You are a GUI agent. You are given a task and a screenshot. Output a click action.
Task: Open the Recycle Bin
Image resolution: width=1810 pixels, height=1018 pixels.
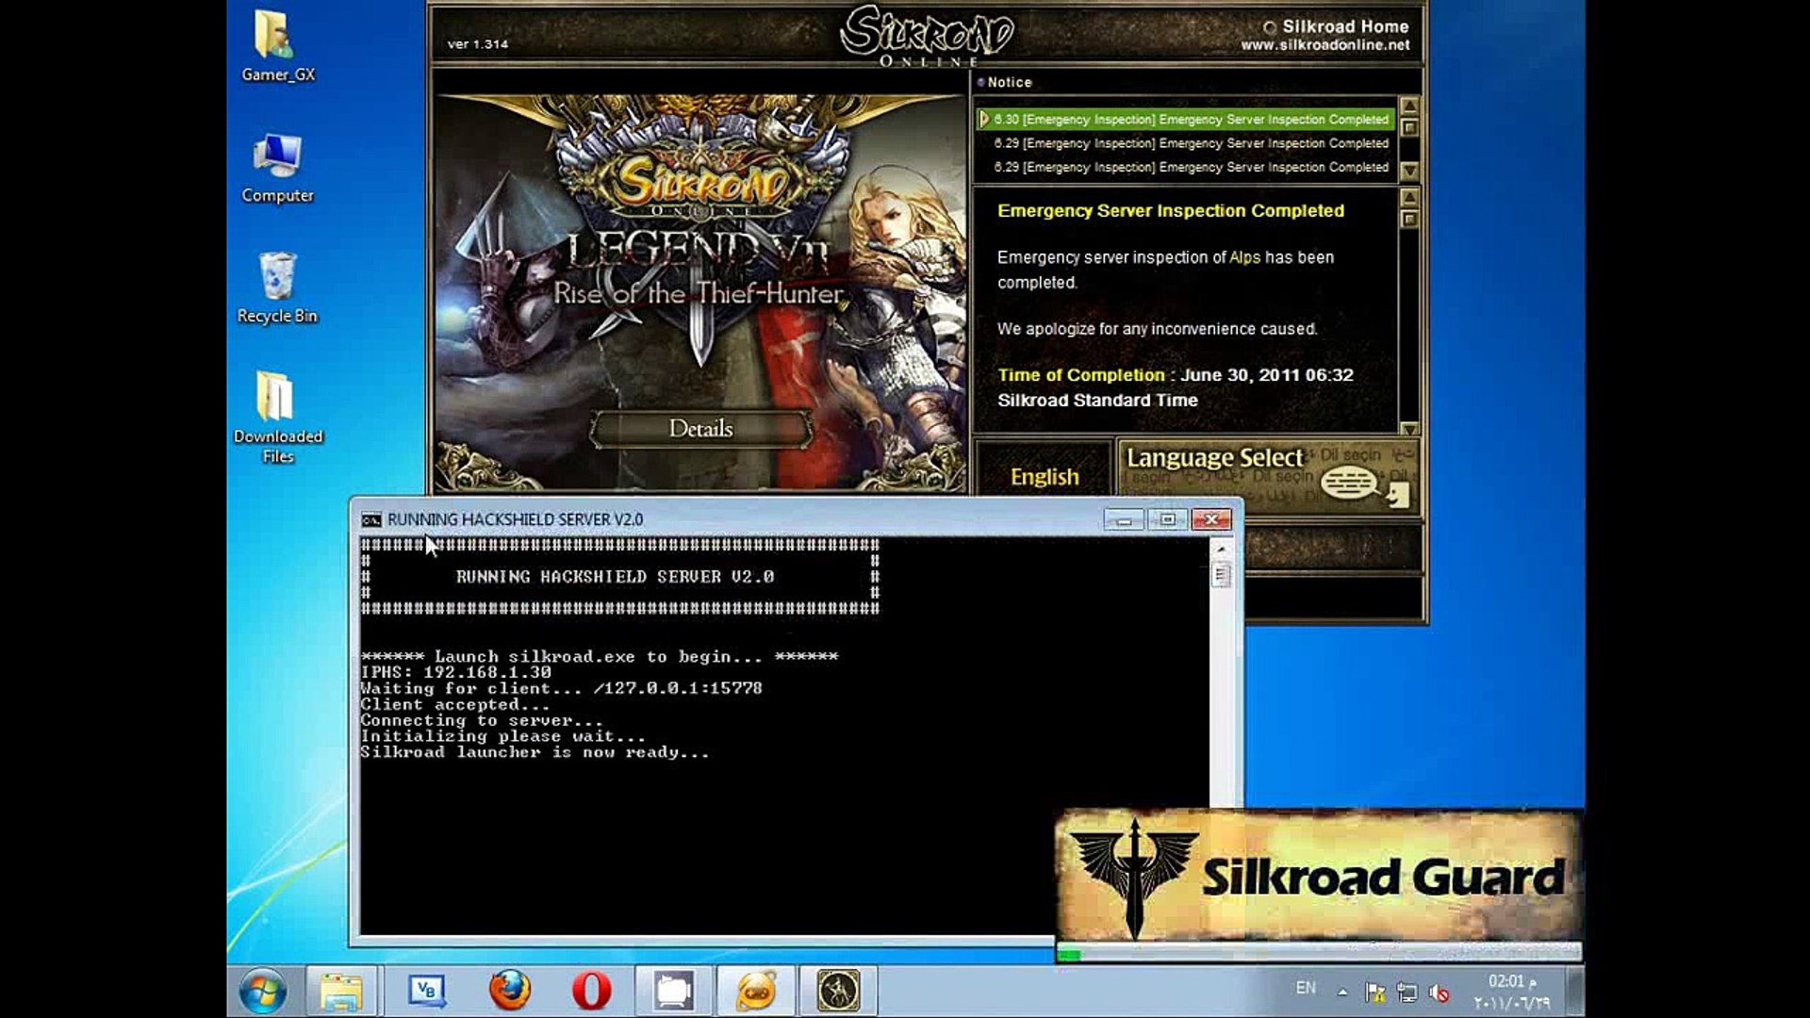(x=277, y=288)
